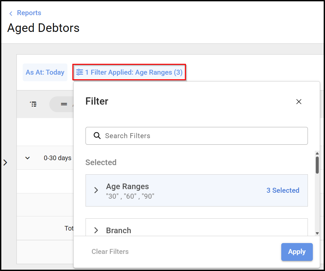
Task: Close the Filter panel
Action: pyautogui.click(x=299, y=102)
